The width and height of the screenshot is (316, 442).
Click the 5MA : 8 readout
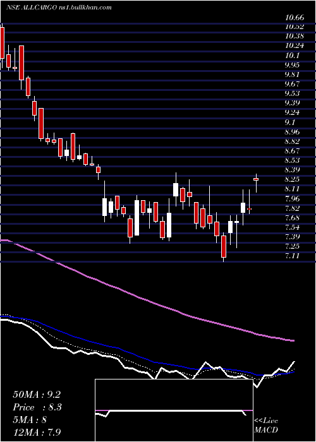tap(29, 420)
